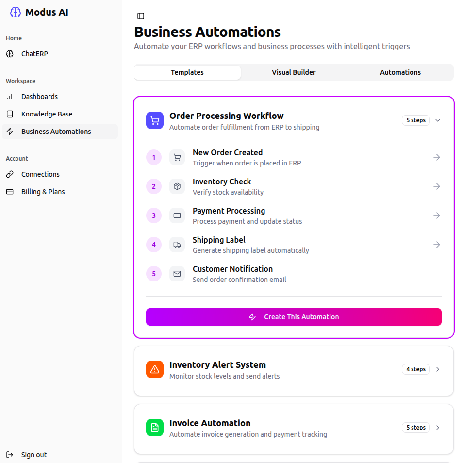This screenshot has width=462, height=463.
Task: Click Sign out at the bottom
Action: 33,454
